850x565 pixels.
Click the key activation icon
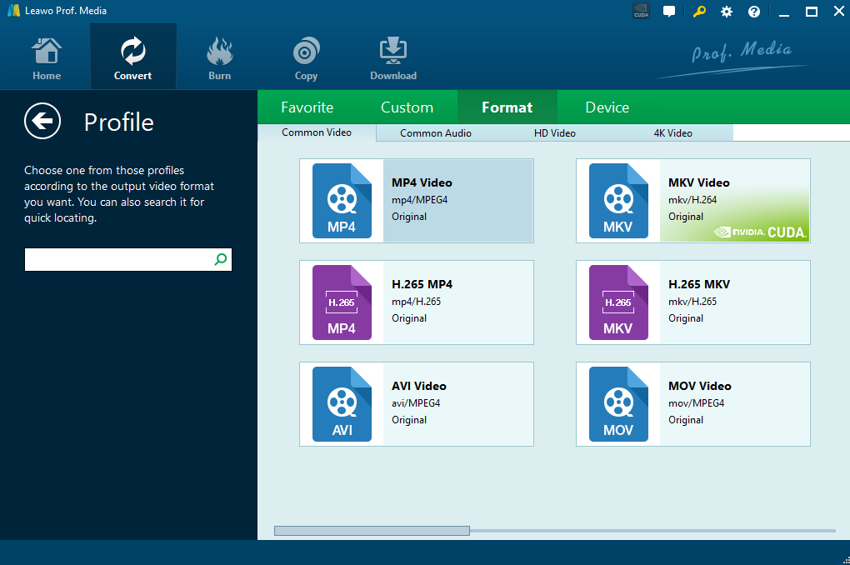(698, 12)
